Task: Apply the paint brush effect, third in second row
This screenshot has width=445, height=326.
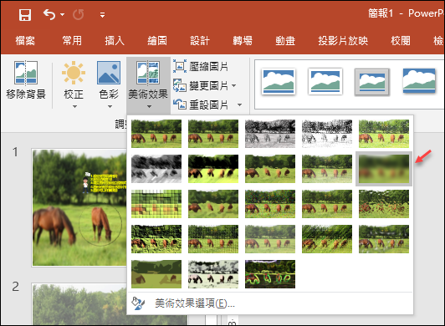Action: [270, 169]
